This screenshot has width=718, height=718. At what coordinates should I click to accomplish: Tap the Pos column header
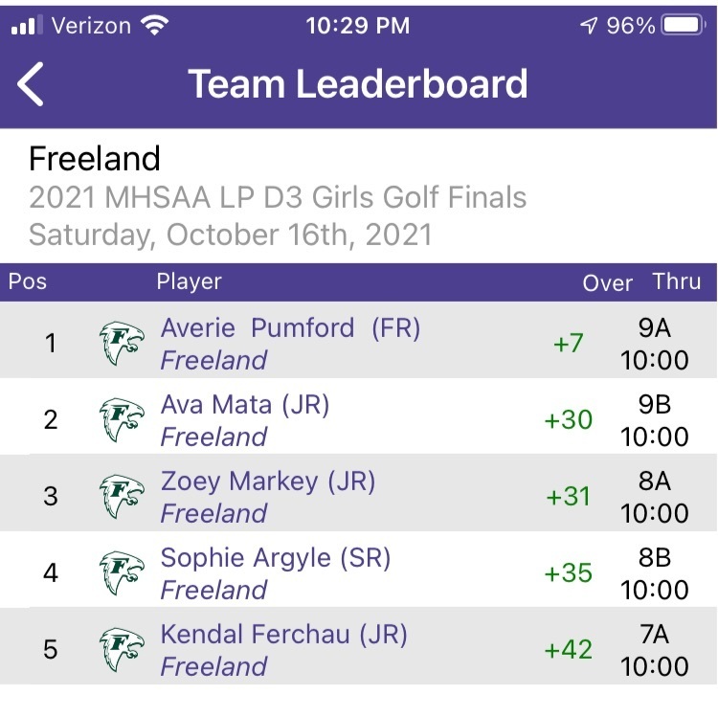pyautogui.click(x=28, y=281)
